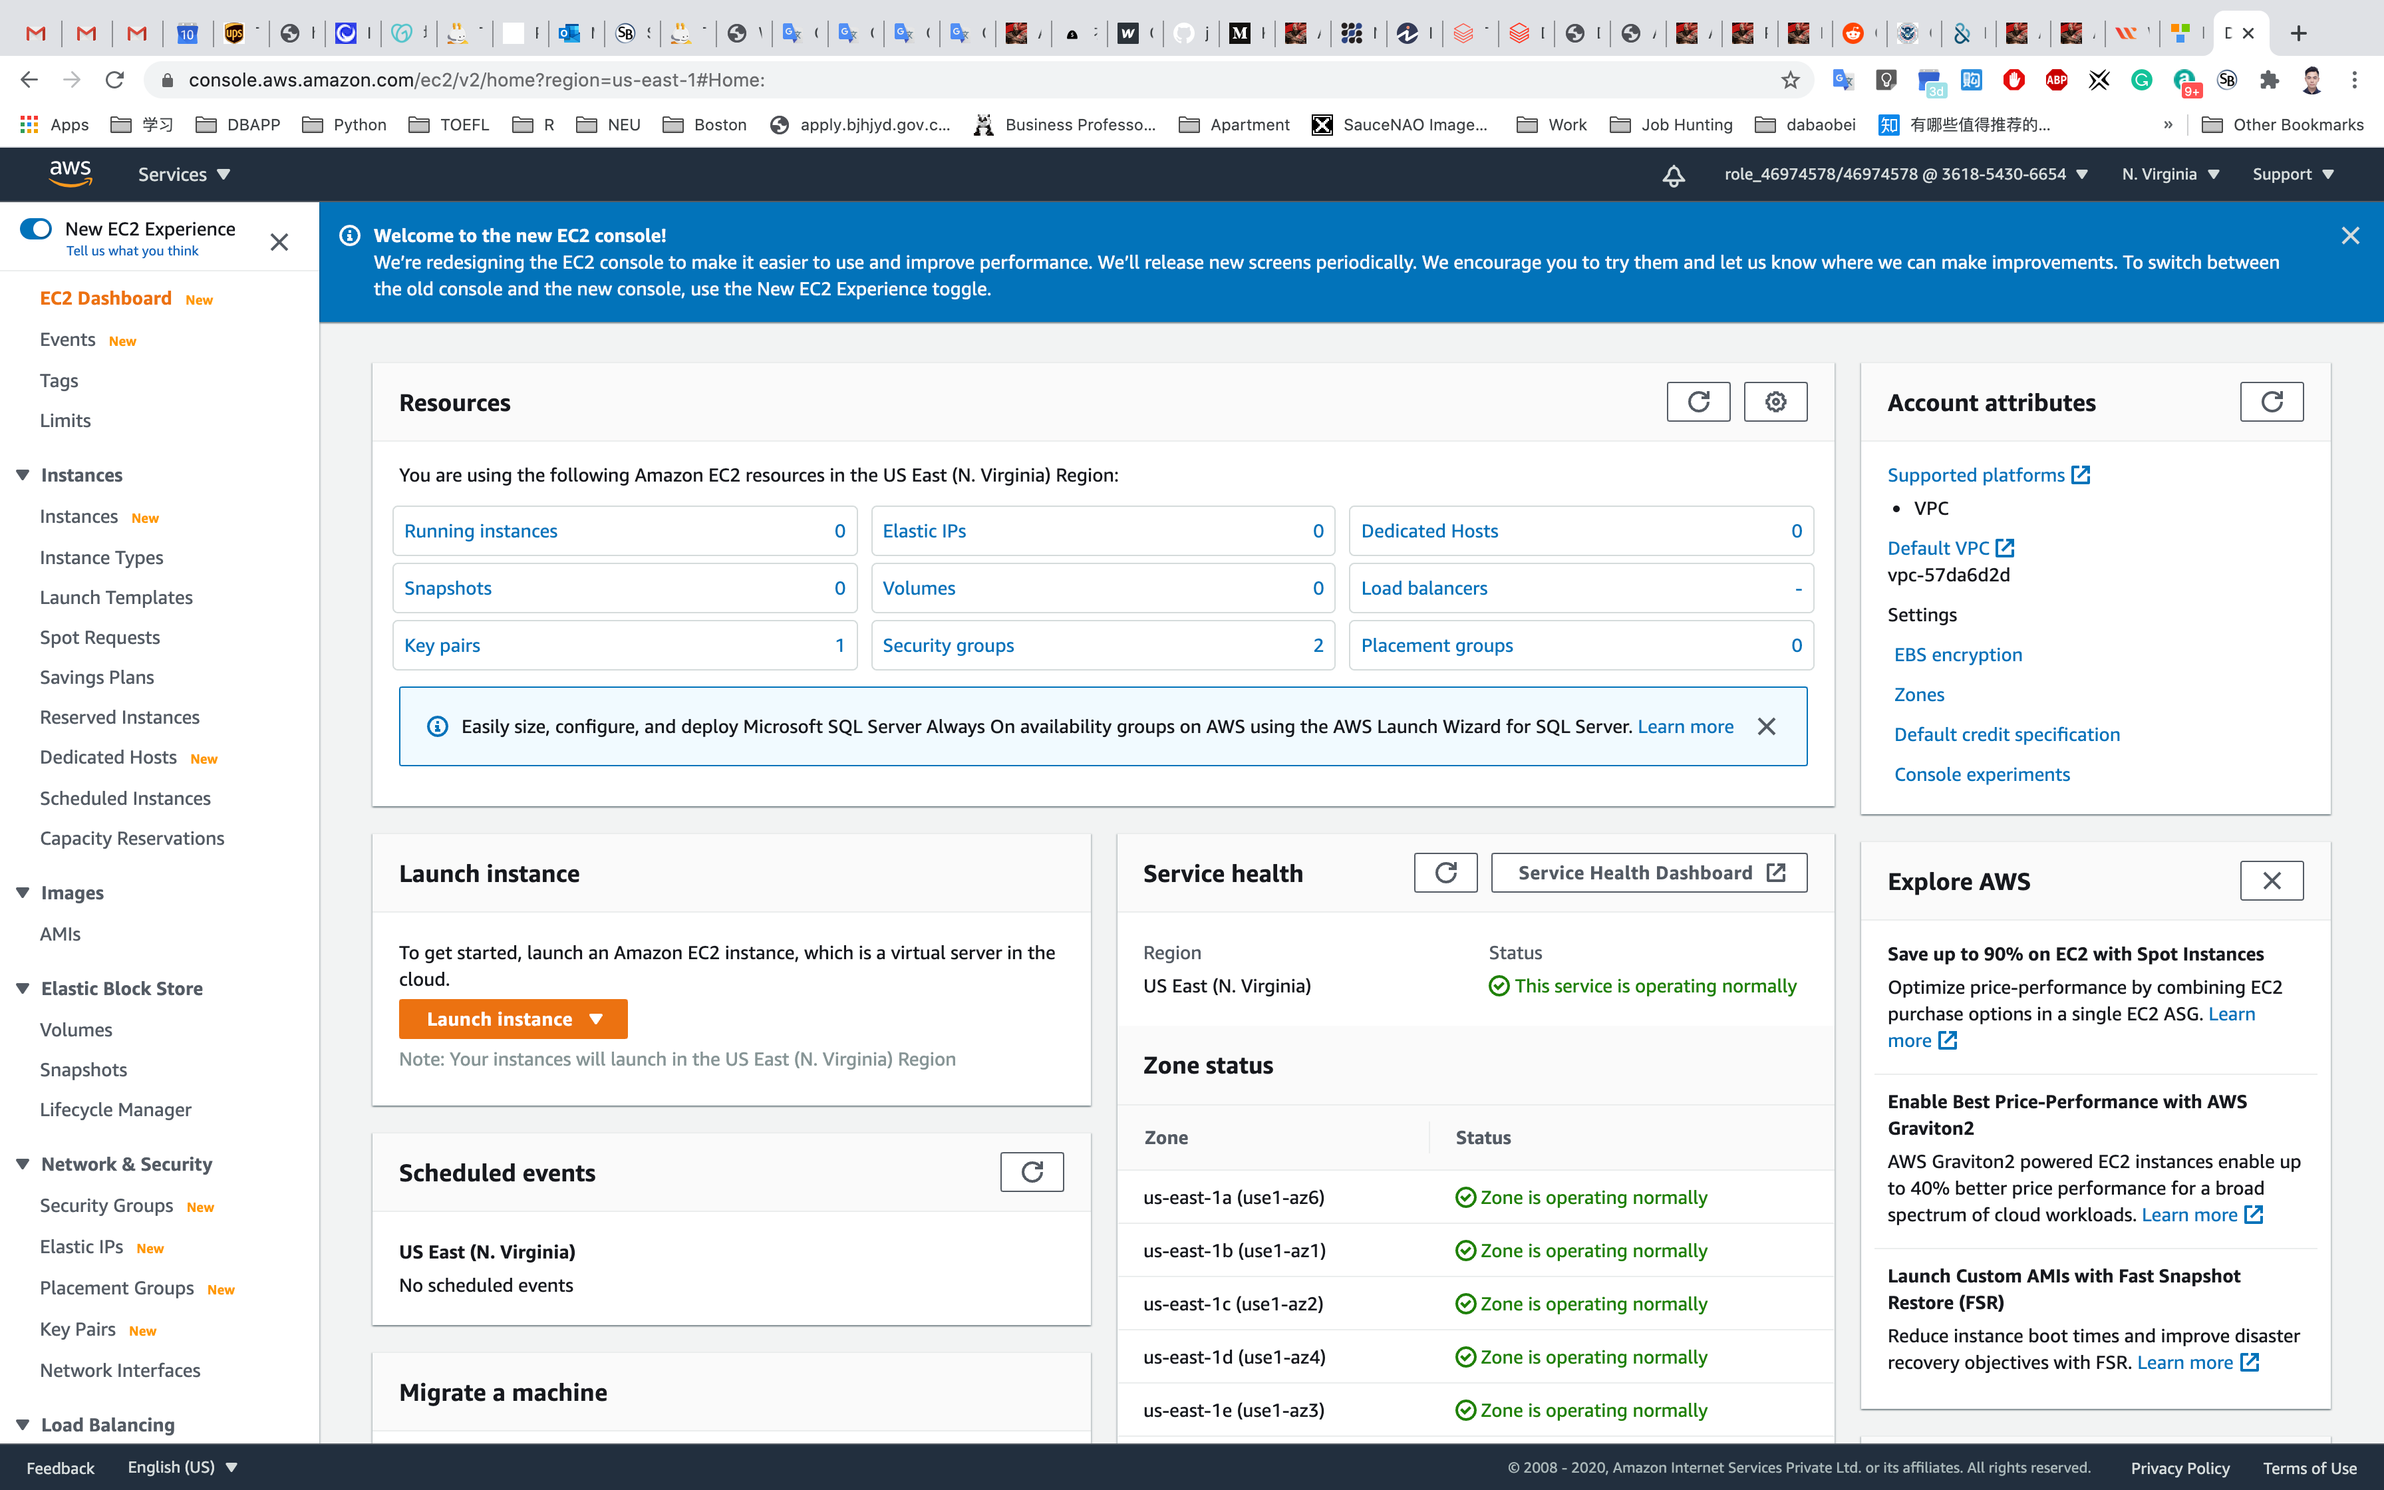Viewport: 2384px width, 1490px height.
Task: Close the SQL Server Launch Wizard notice
Action: pyautogui.click(x=1766, y=726)
